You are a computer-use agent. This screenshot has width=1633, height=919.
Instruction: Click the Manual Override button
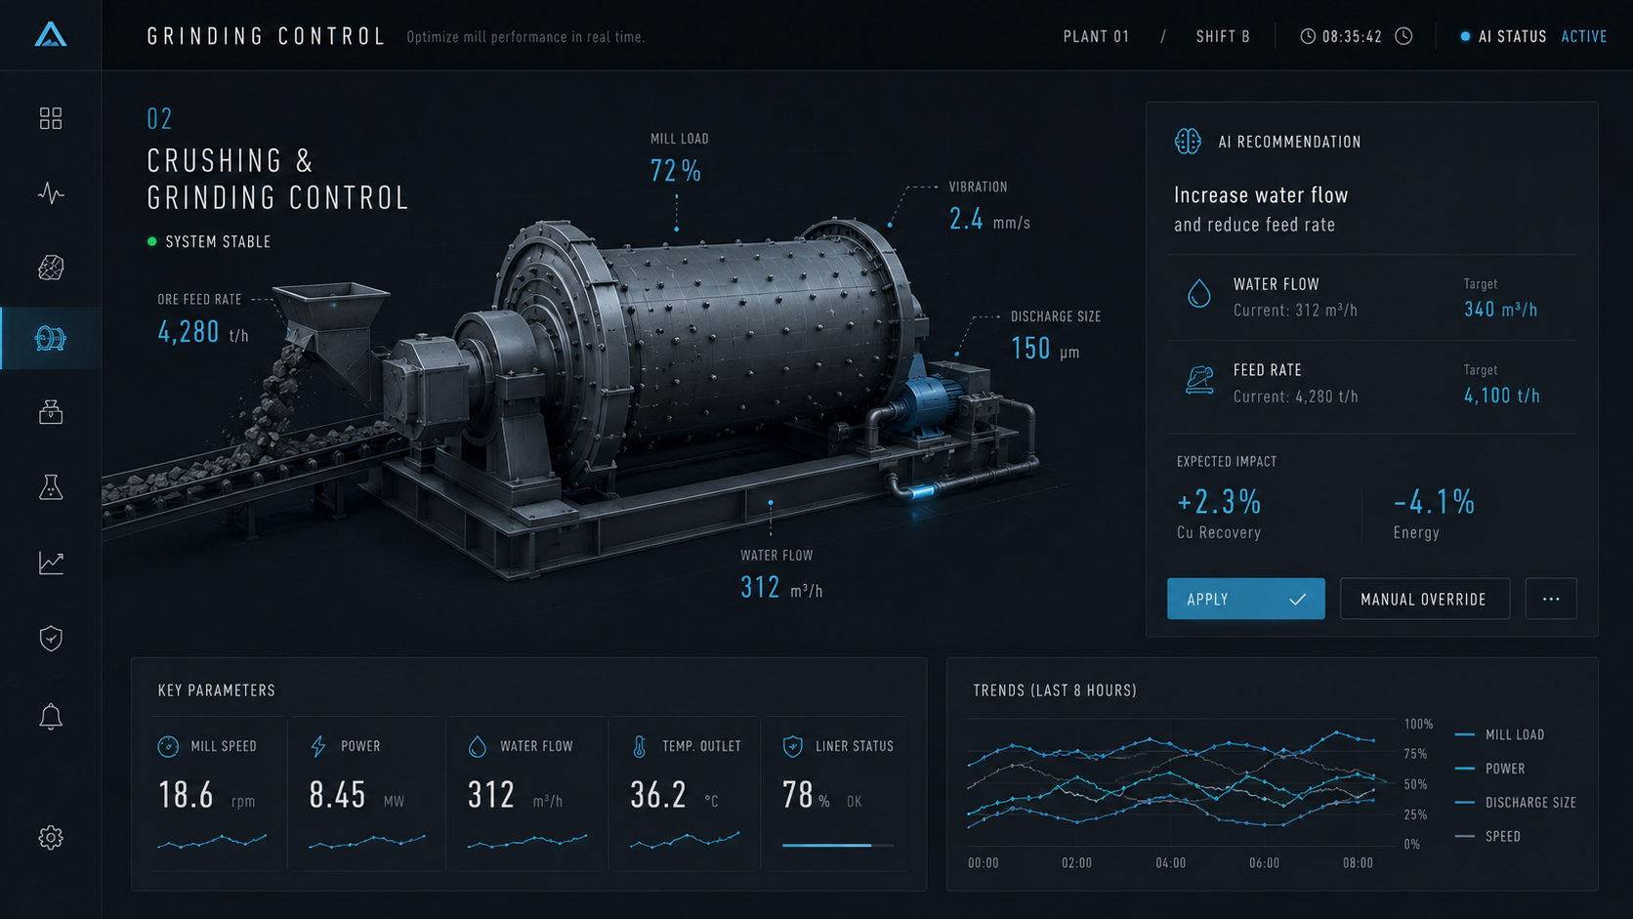(x=1425, y=599)
